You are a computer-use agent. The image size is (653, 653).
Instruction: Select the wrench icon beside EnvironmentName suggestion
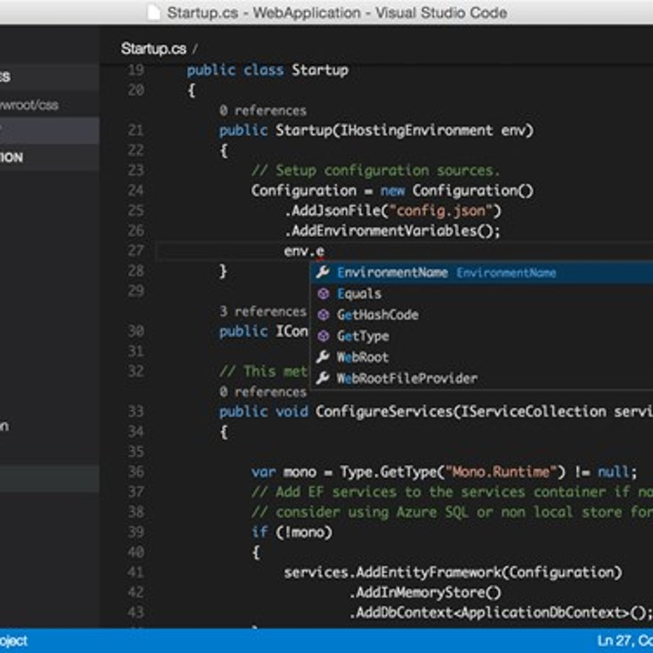click(x=323, y=272)
